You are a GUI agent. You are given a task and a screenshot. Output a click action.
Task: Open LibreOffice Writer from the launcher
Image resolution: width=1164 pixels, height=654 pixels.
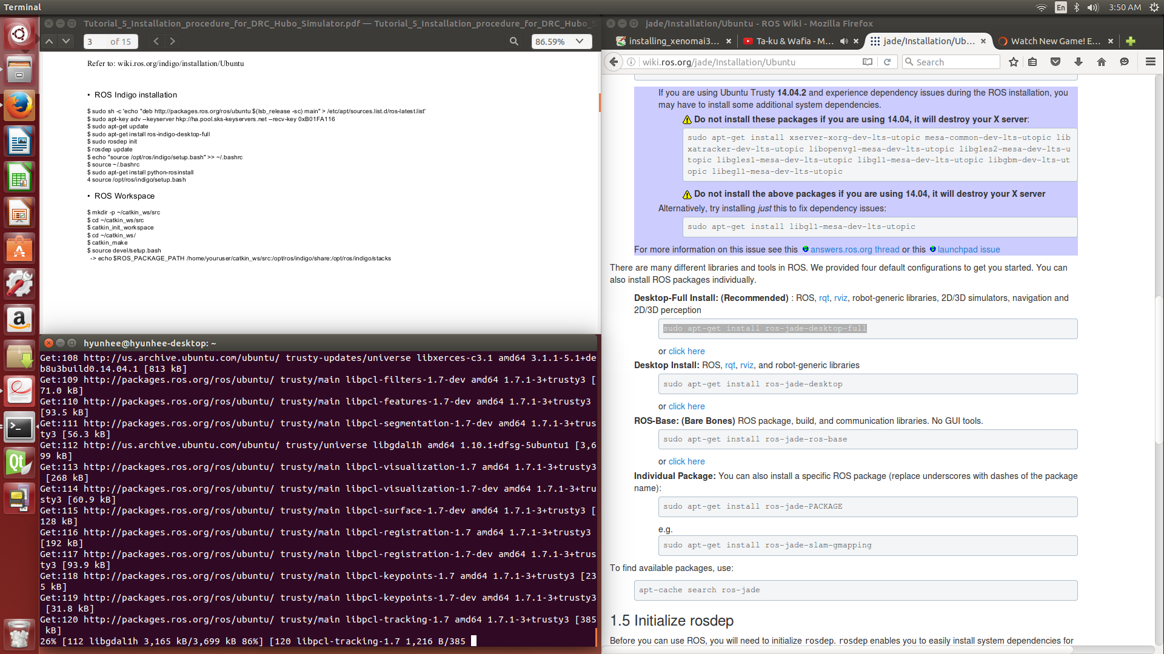click(19, 142)
